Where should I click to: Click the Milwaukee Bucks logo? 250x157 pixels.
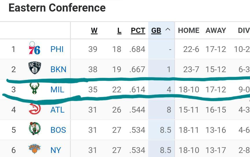(34, 89)
